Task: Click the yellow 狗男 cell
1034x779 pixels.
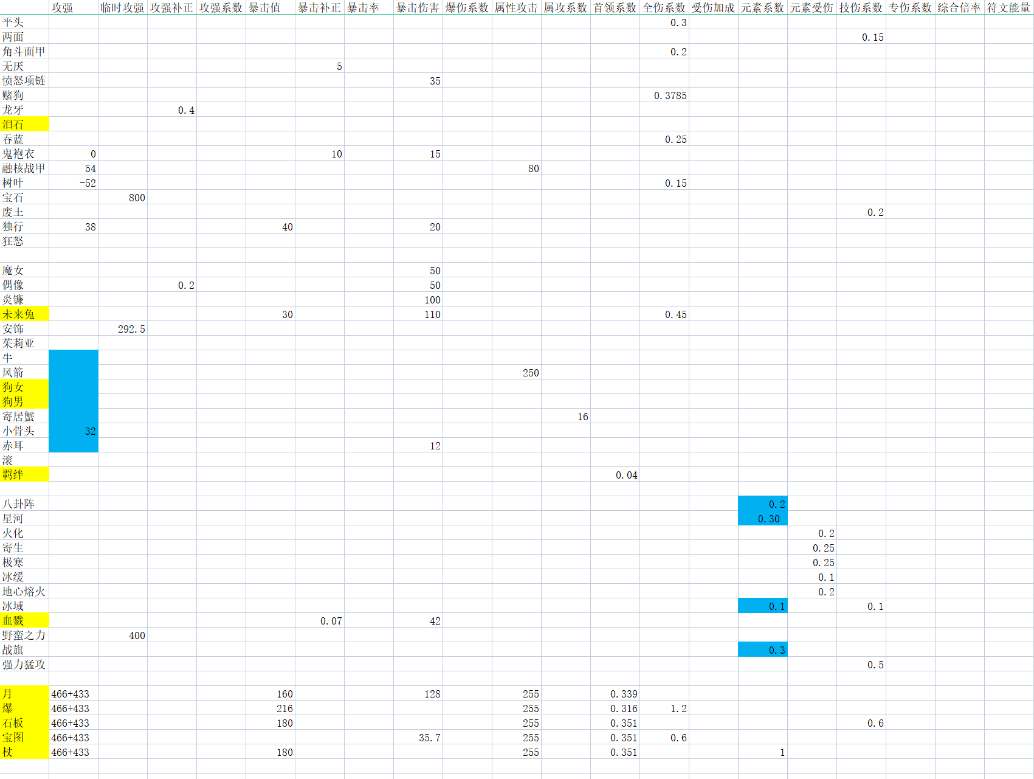Action: 24,401
